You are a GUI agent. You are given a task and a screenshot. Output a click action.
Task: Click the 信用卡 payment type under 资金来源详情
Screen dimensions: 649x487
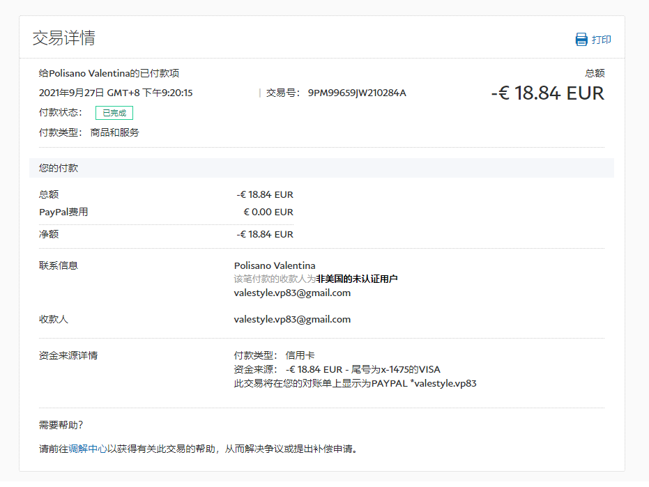click(x=300, y=355)
